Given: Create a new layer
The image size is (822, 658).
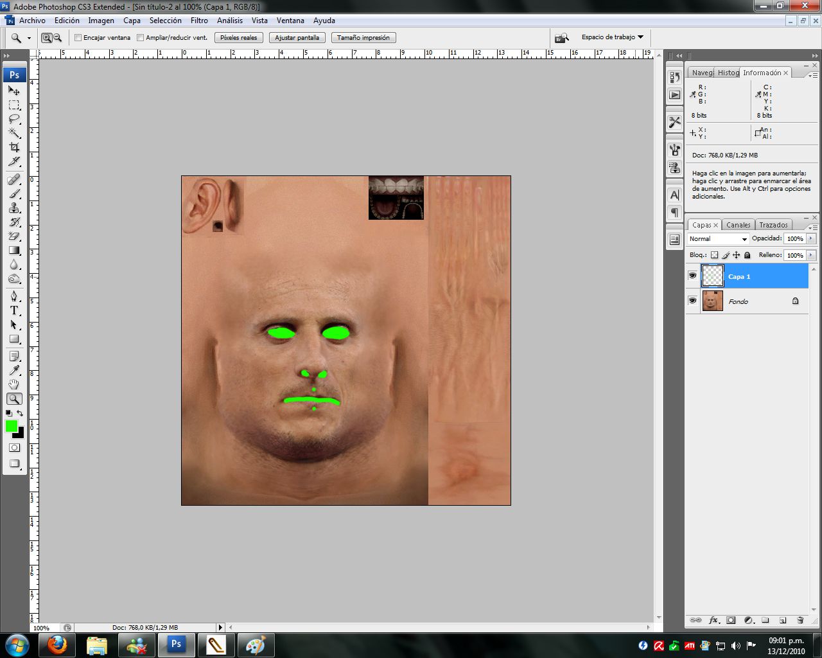Looking at the screenshot, I should tap(783, 620).
